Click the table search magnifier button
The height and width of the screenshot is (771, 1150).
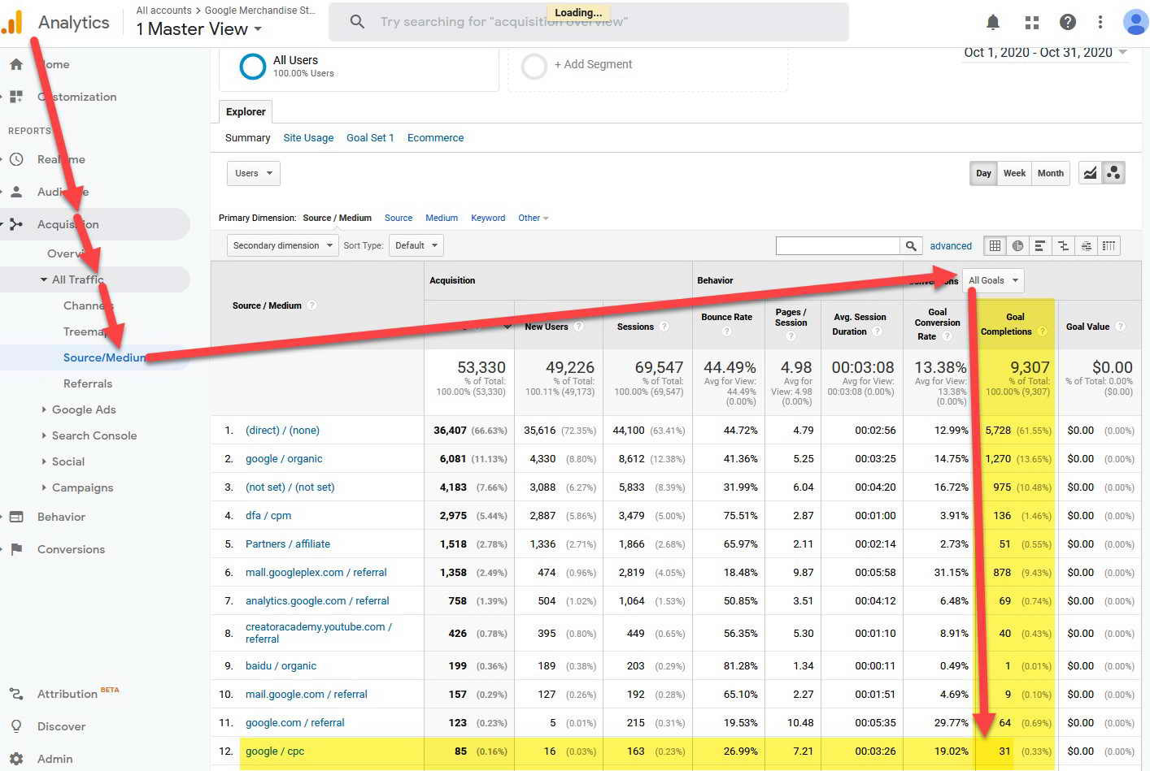[911, 245]
